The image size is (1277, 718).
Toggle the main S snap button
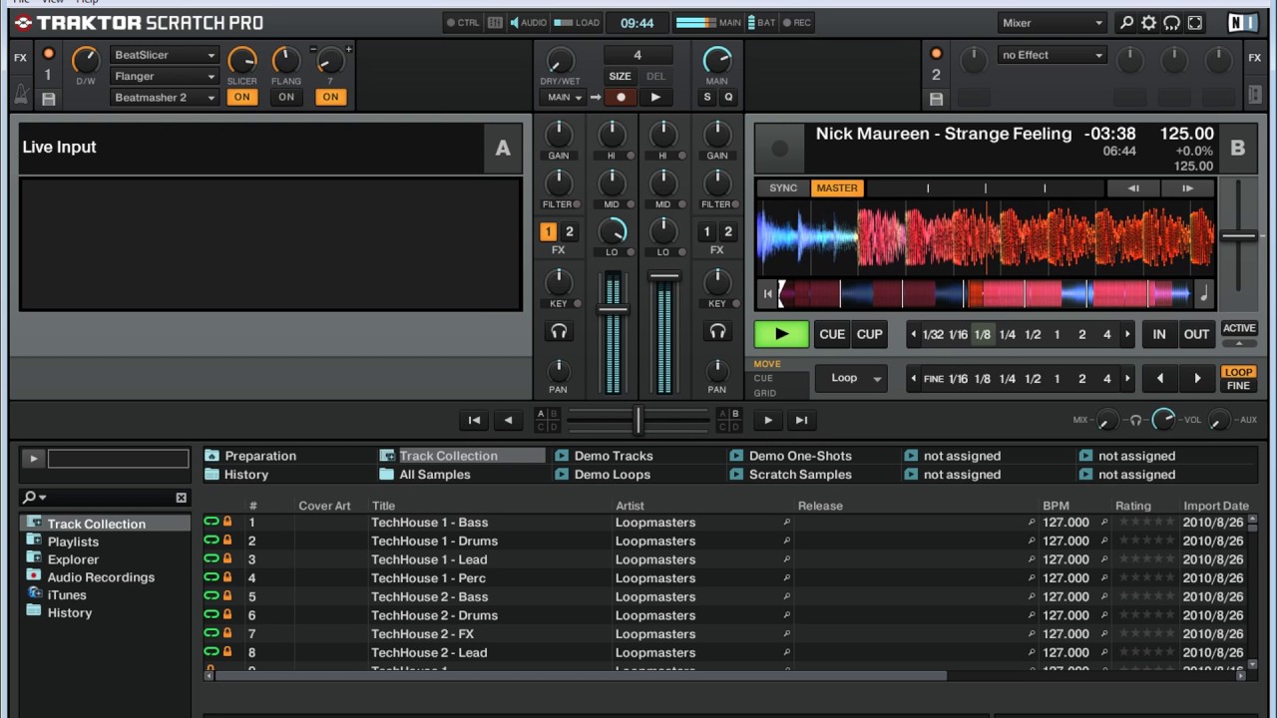[x=707, y=97]
